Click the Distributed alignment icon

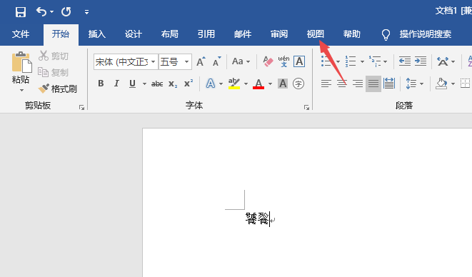click(x=389, y=84)
